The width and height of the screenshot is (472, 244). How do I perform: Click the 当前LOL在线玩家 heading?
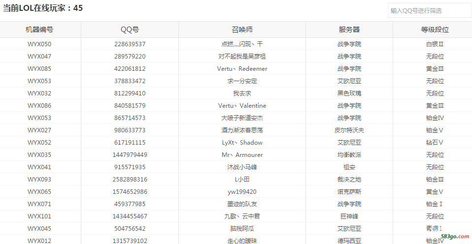tap(43, 8)
